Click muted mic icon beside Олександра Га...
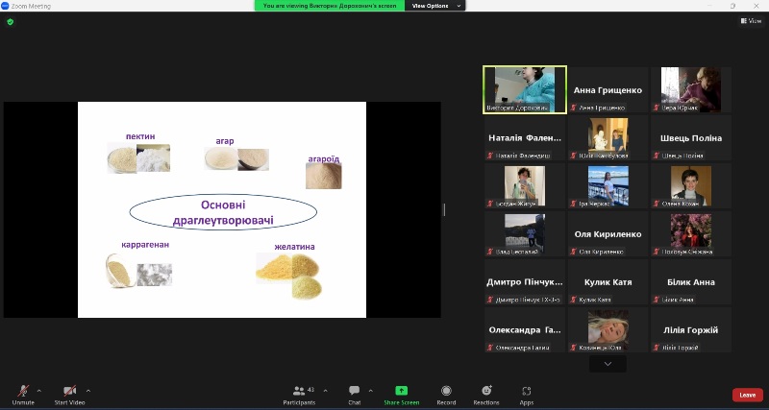769x410 pixels. (490, 348)
